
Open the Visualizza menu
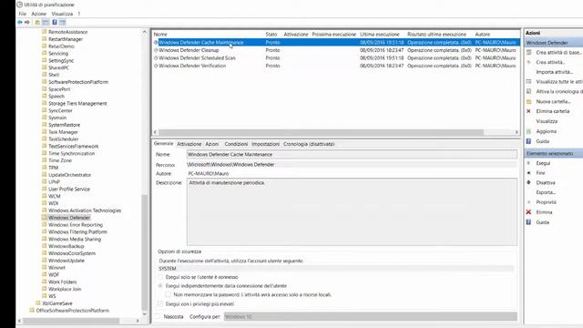click(x=62, y=14)
